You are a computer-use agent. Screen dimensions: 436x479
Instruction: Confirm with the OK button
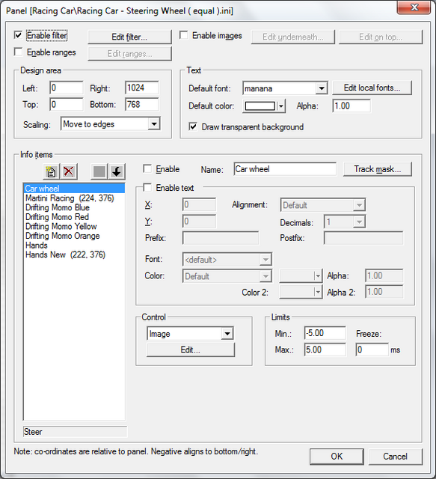337,457
